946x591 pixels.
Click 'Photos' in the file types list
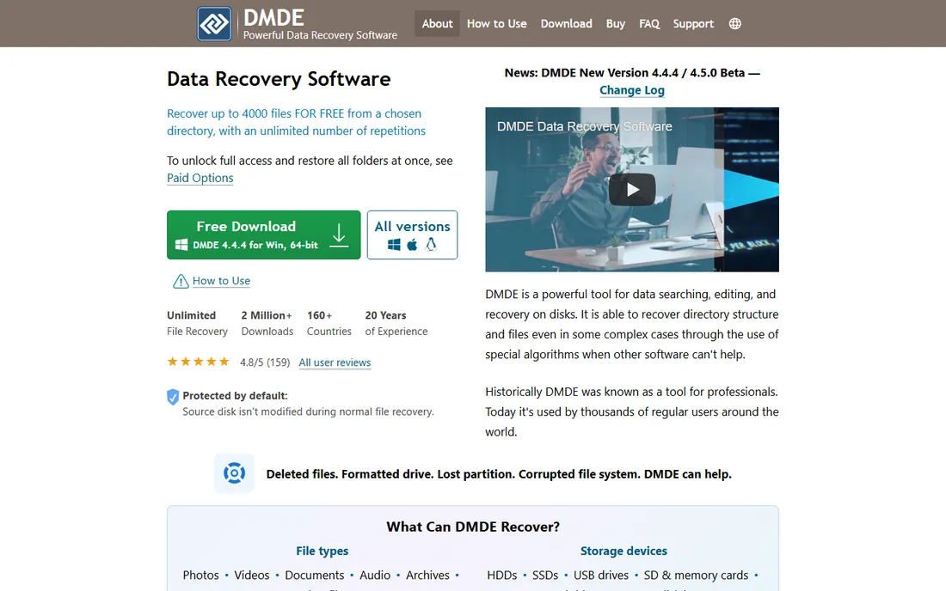pos(201,576)
